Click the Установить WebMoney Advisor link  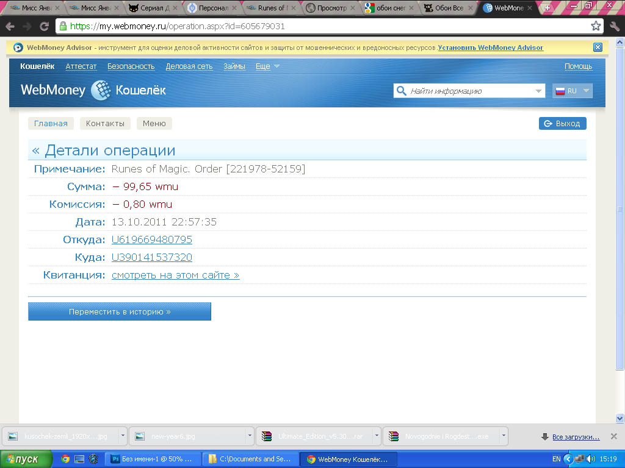point(490,48)
